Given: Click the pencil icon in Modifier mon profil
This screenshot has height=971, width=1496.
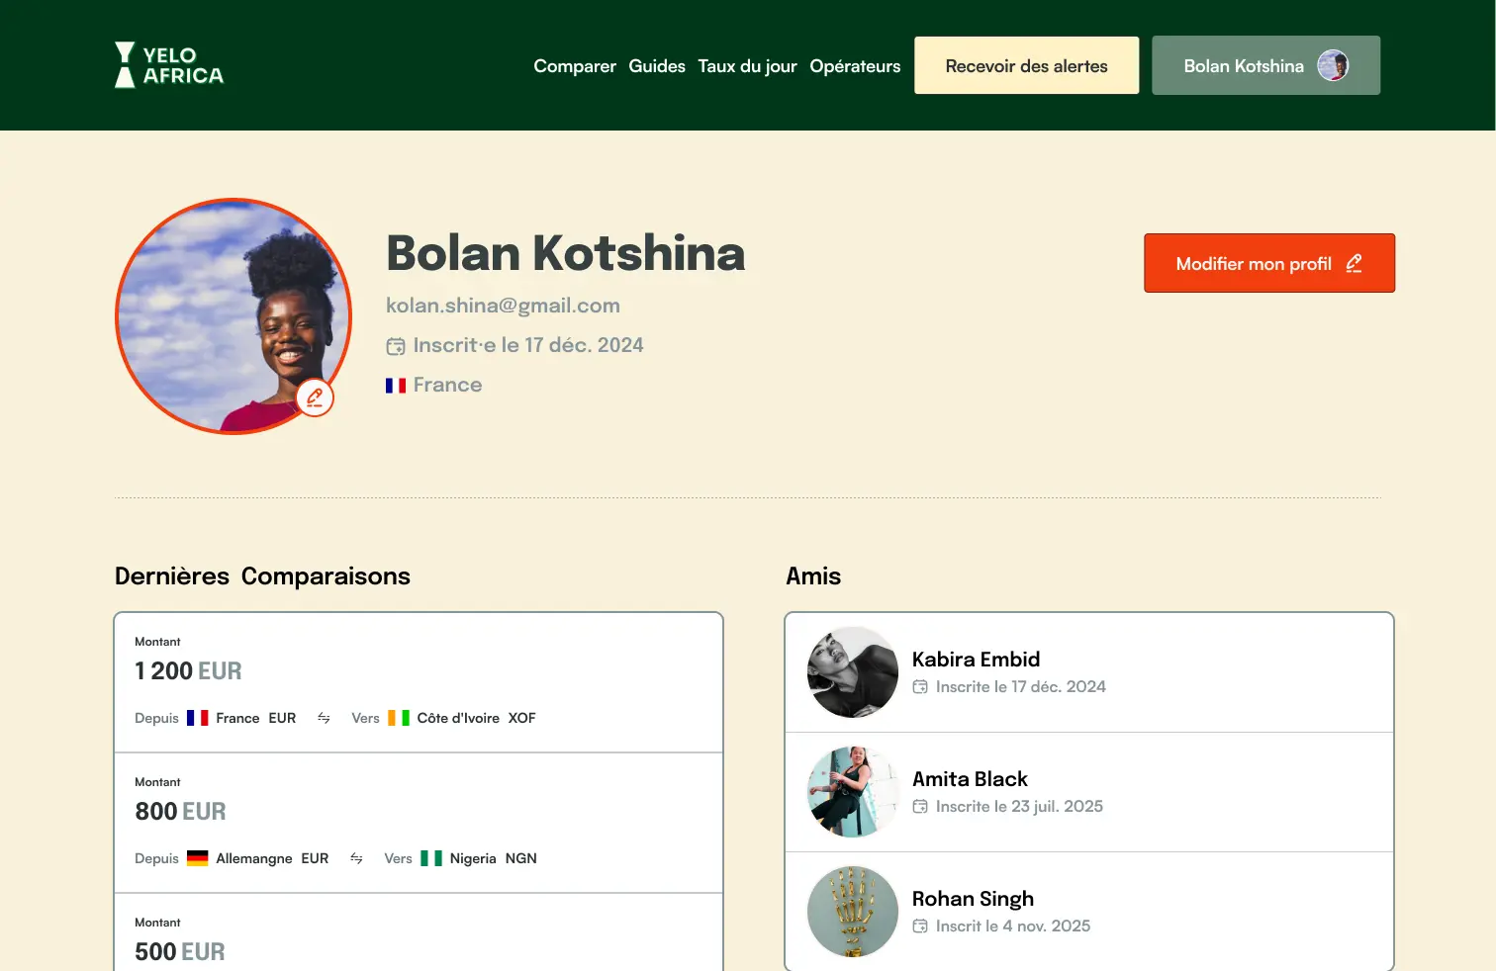Looking at the screenshot, I should pos(1355,263).
